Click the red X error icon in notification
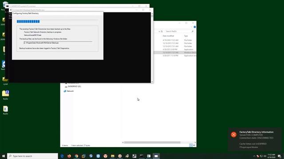 [x=234, y=134]
